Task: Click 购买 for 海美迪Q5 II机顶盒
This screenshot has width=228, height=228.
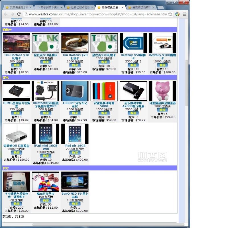Action: pos(17,152)
